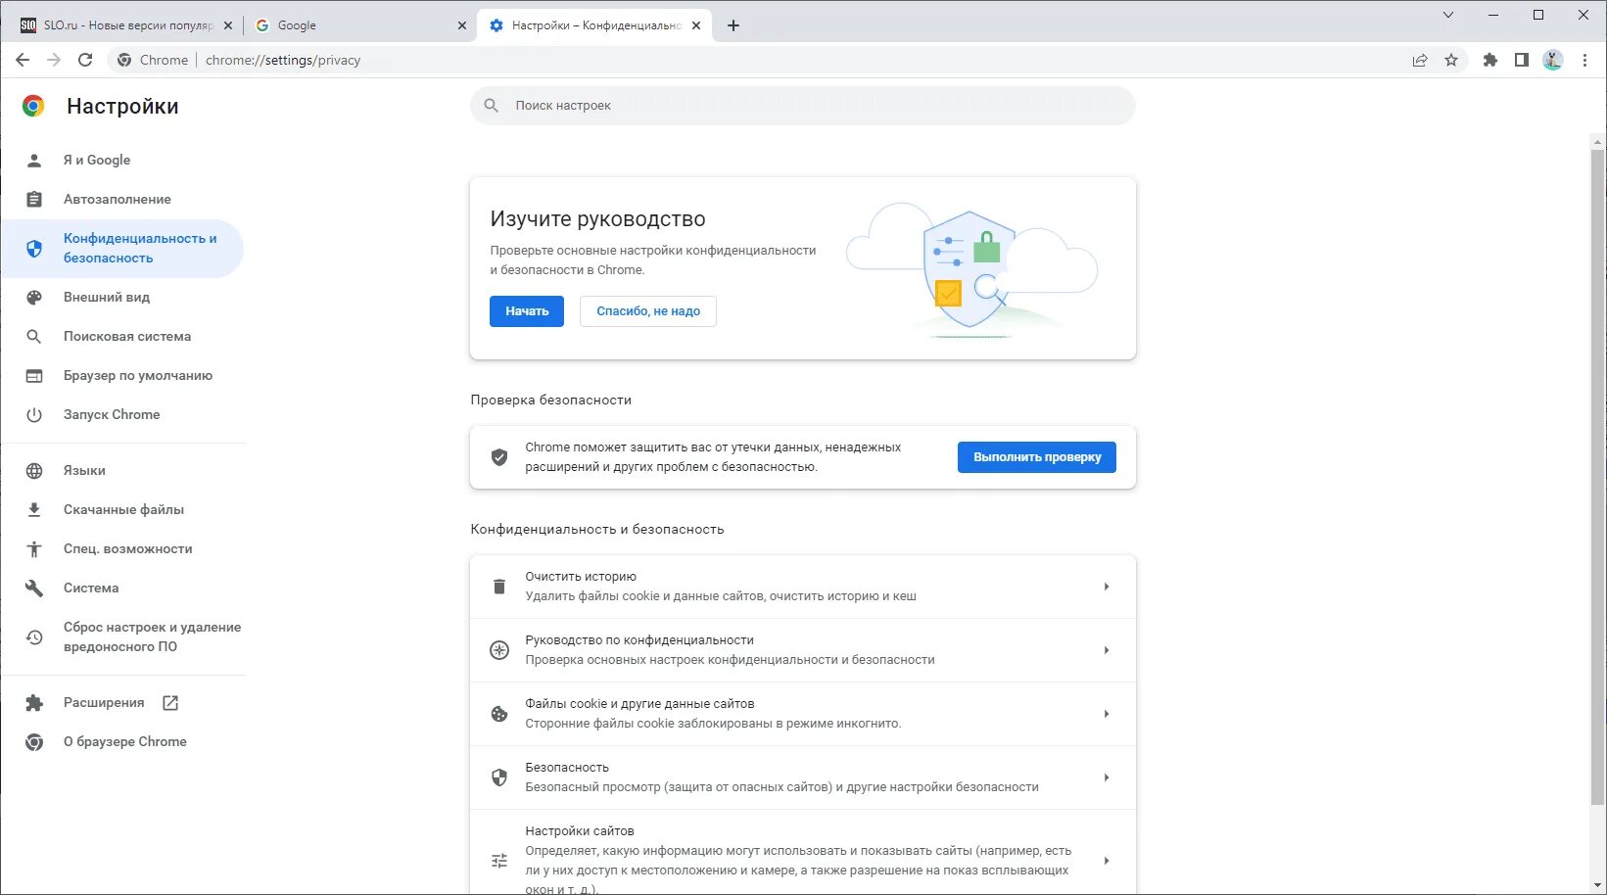Dismiss guide with Спасибо, не надо
1607x895 pixels.
click(x=648, y=311)
